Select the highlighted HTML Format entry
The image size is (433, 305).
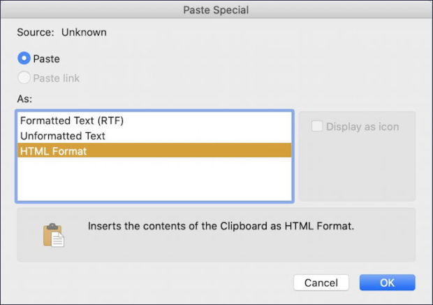(x=53, y=150)
